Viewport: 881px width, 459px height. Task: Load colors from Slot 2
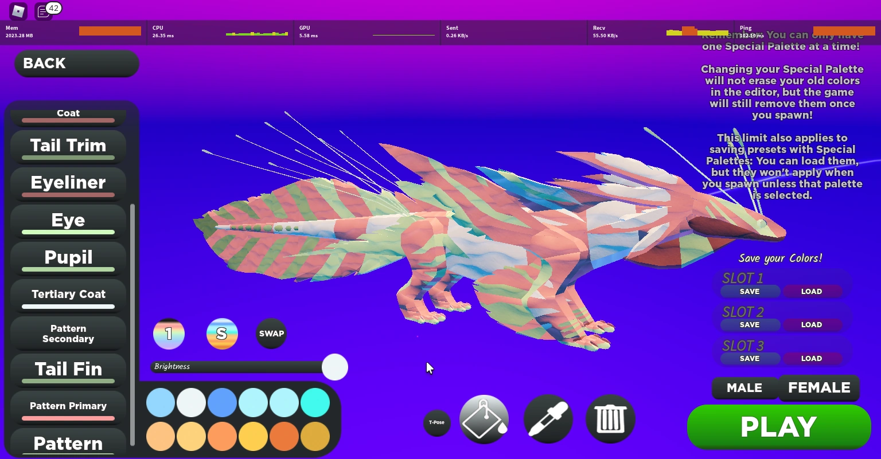pyautogui.click(x=812, y=324)
